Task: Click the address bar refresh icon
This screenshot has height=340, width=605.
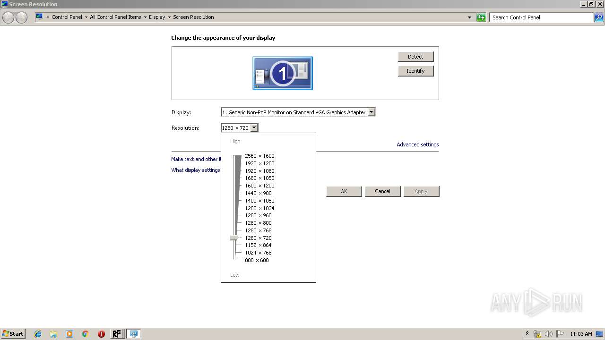Action: click(481, 17)
